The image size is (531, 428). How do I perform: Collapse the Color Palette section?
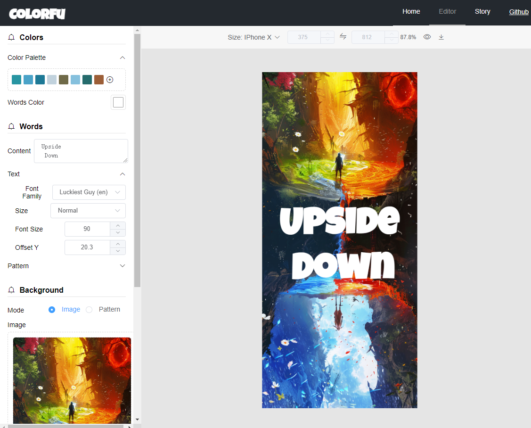tap(123, 58)
